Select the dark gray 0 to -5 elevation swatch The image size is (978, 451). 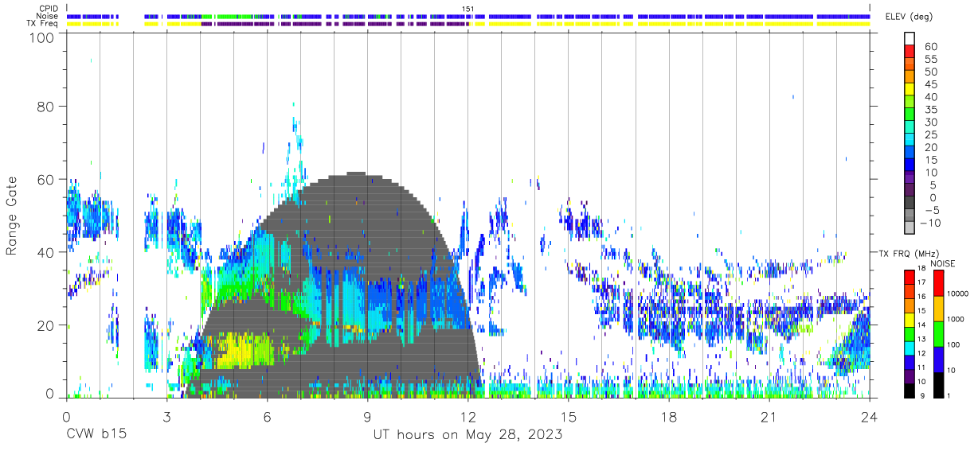tap(910, 204)
